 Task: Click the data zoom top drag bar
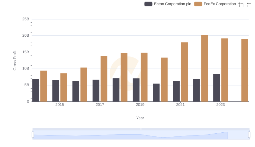click(x=141, y=129)
